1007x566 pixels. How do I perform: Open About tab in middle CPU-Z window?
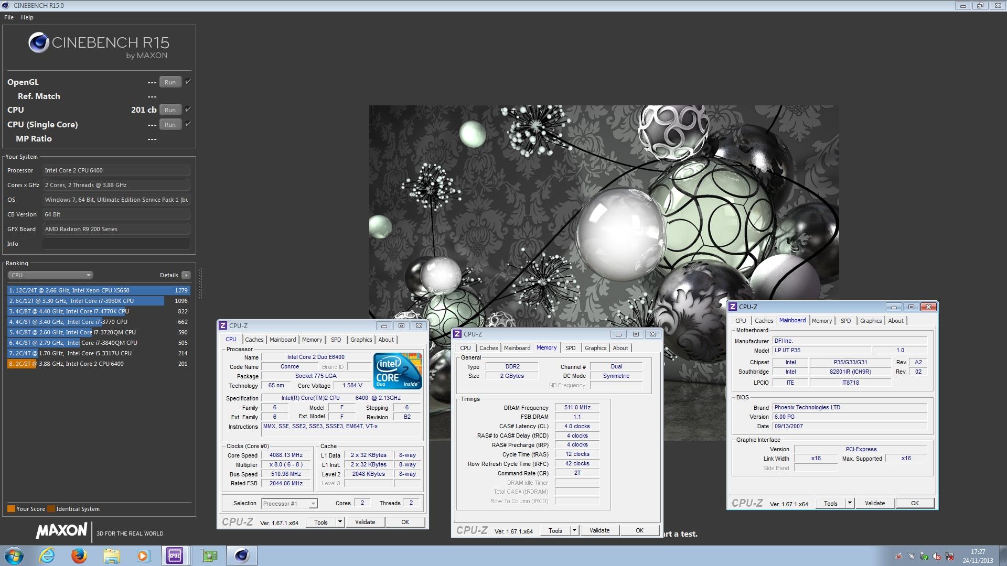coord(620,348)
